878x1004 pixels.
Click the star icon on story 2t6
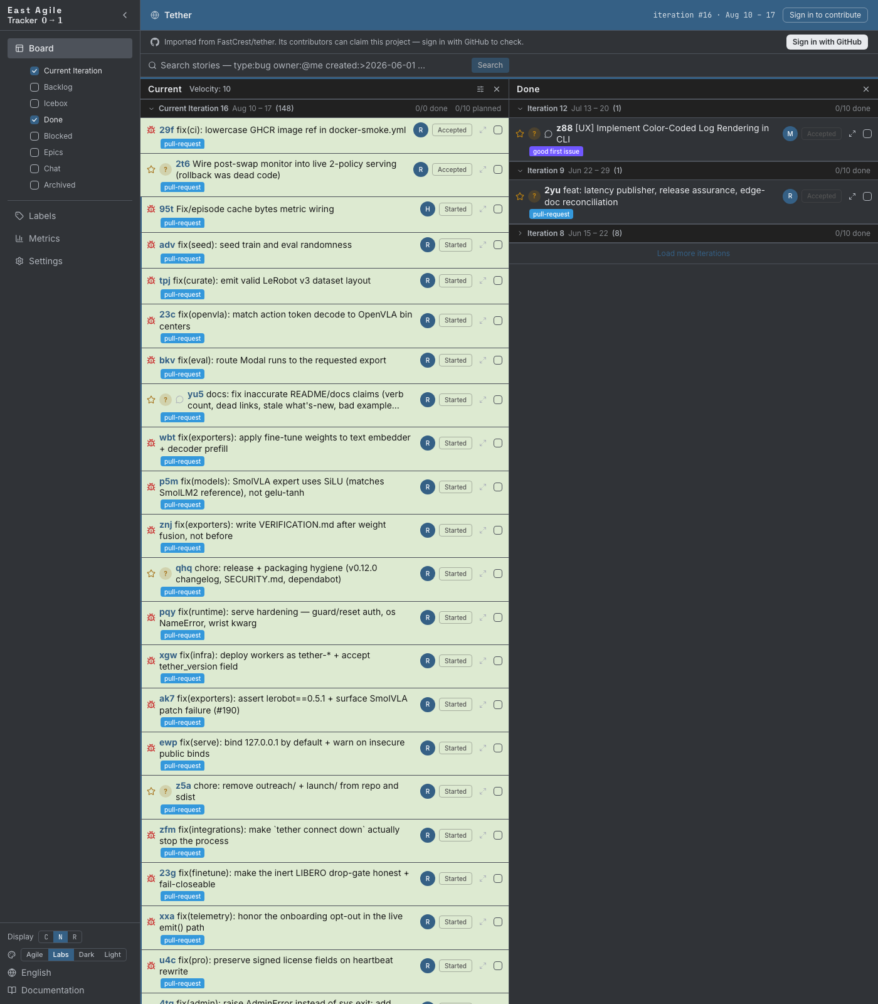[x=151, y=169]
